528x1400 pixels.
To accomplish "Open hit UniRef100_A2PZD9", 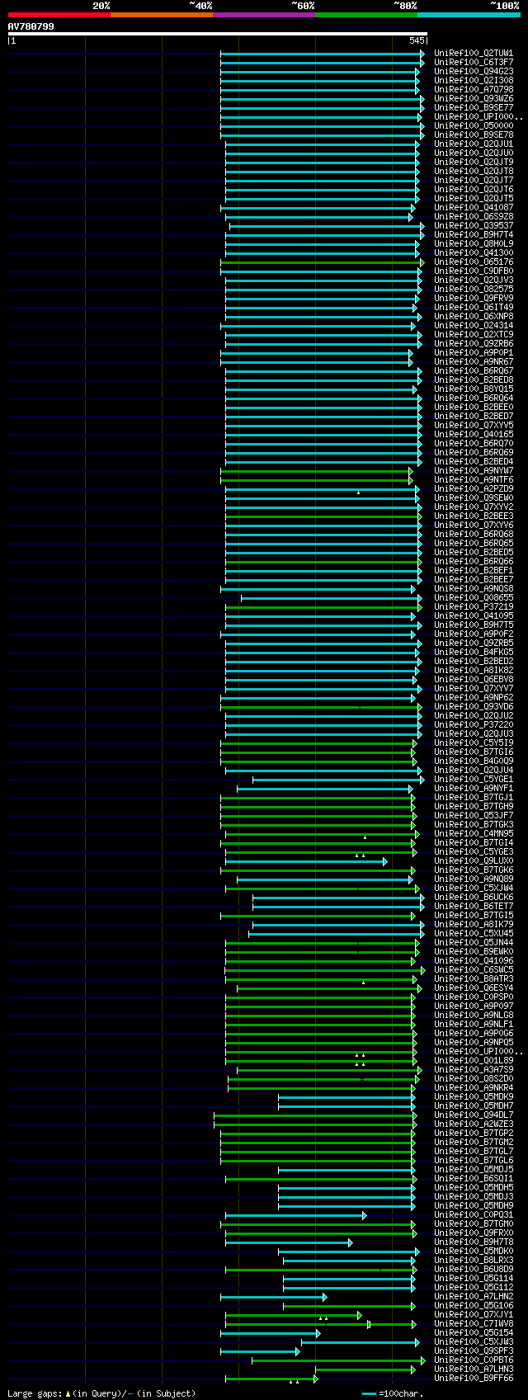I will 474,488.
